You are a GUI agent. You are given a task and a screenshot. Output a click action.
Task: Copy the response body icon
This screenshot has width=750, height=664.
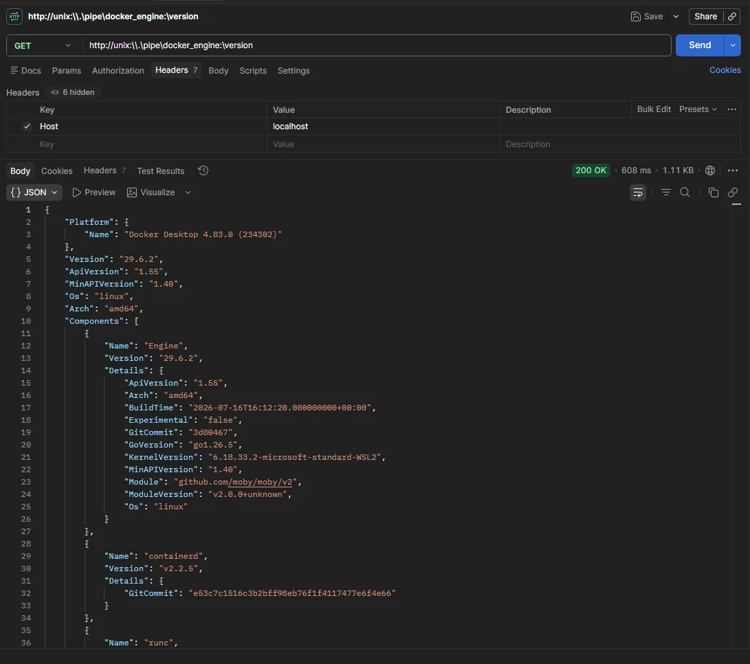pyautogui.click(x=713, y=192)
